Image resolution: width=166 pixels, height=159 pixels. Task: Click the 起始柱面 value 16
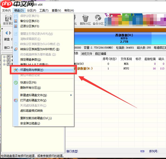(154, 68)
